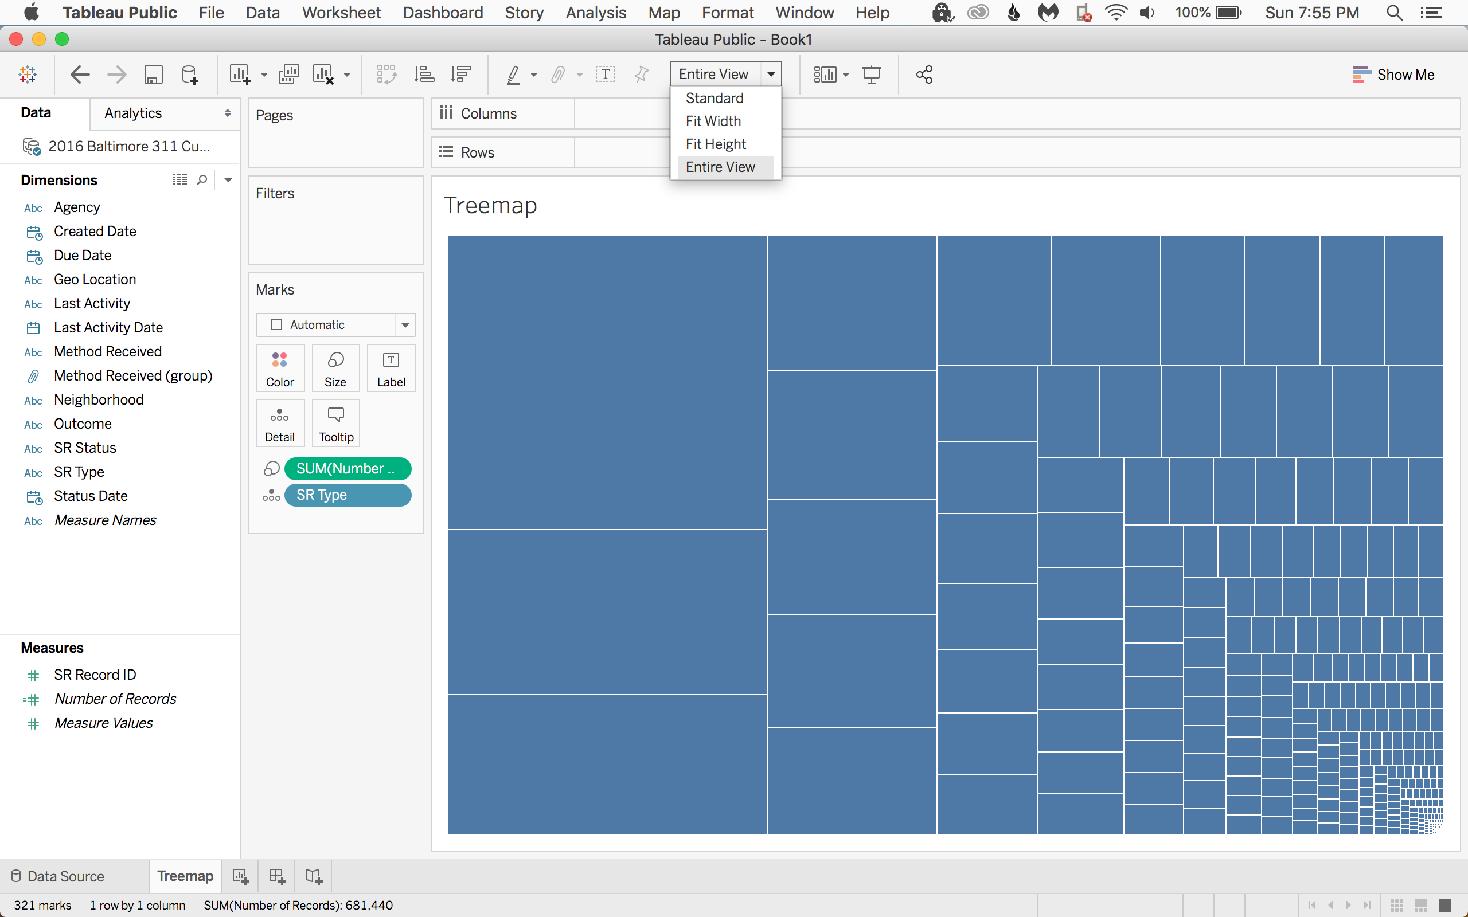Click the save workbook icon
1468x917 pixels.
coord(154,75)
